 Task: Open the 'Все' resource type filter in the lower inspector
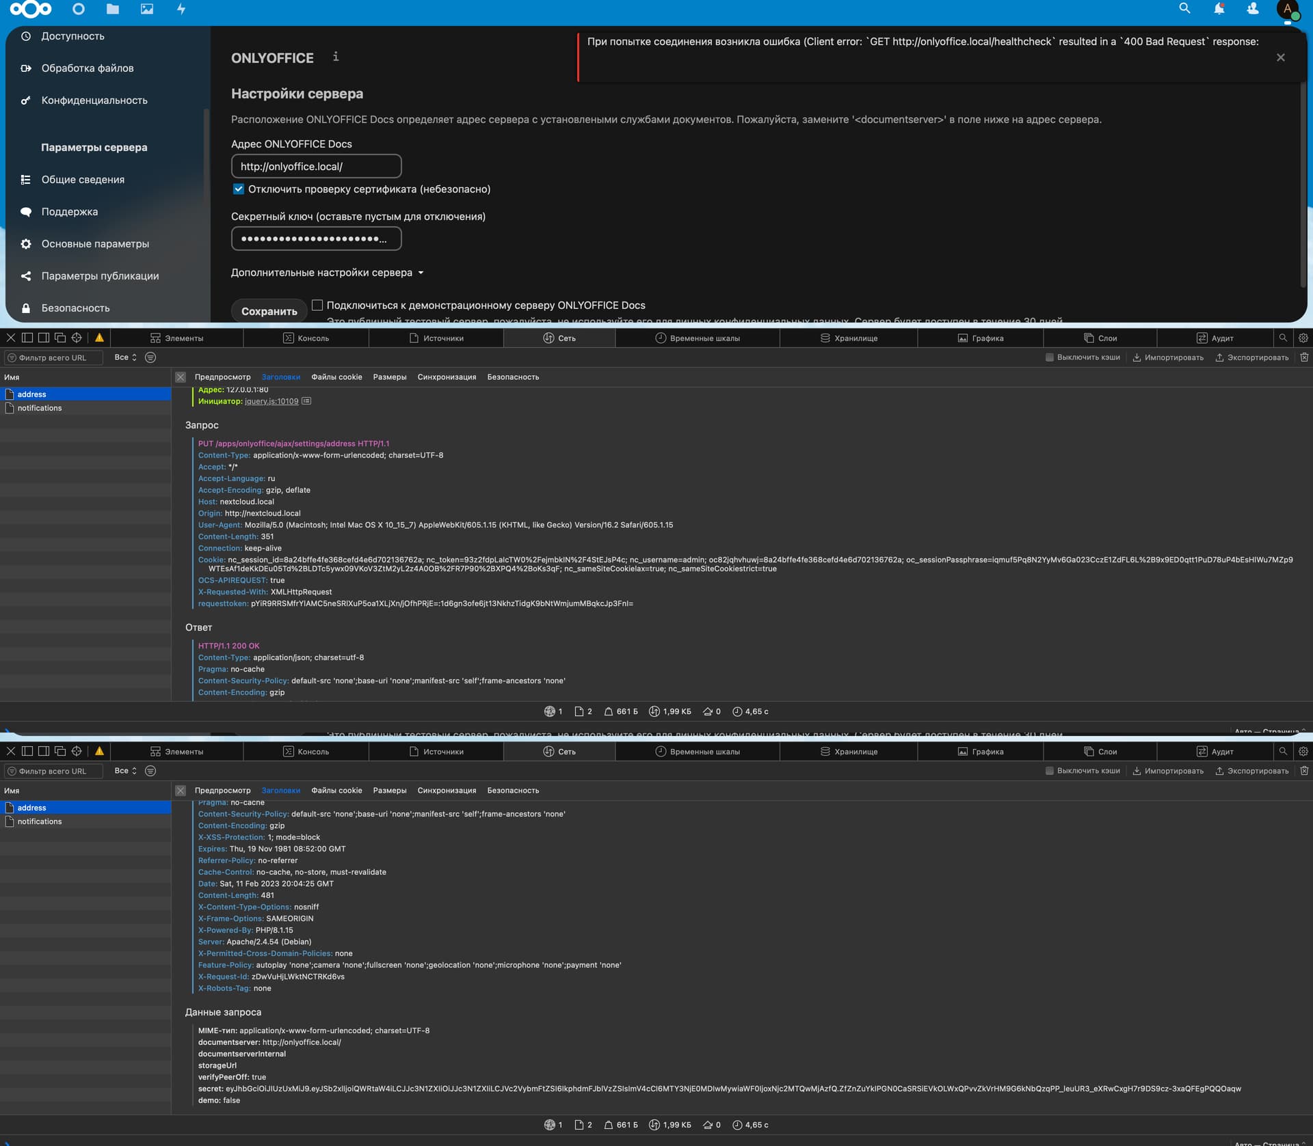coord(125,771)
